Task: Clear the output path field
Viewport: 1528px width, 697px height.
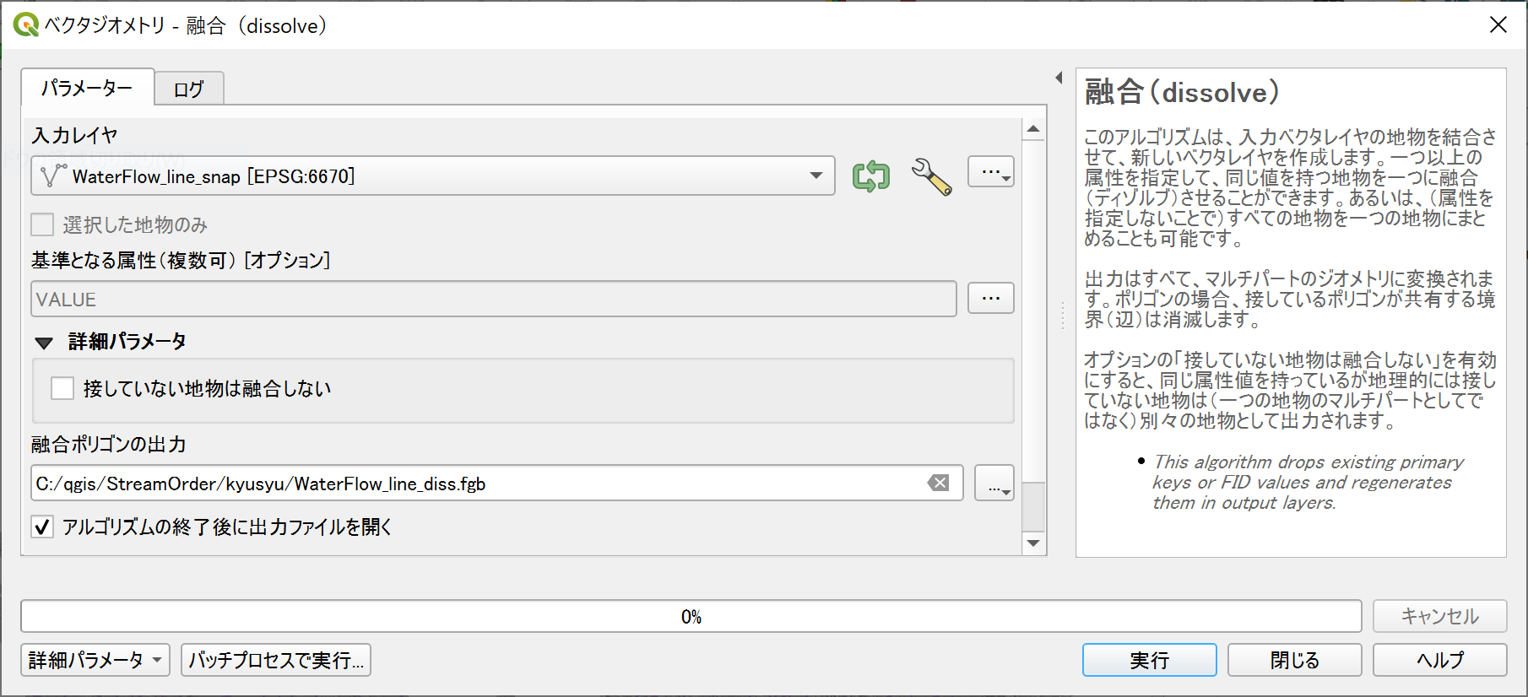Action: tap(939, 483)
